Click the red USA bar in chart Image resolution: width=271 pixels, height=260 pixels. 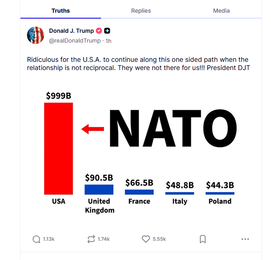point(58,149)
